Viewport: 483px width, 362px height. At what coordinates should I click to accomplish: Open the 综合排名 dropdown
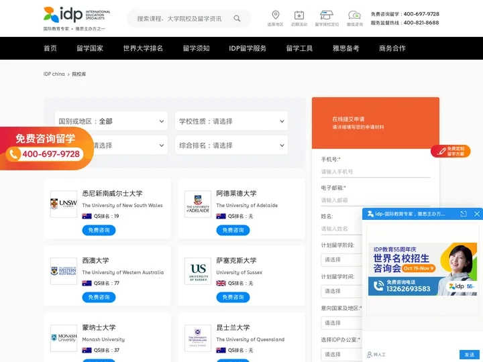[x=231, y=145]
